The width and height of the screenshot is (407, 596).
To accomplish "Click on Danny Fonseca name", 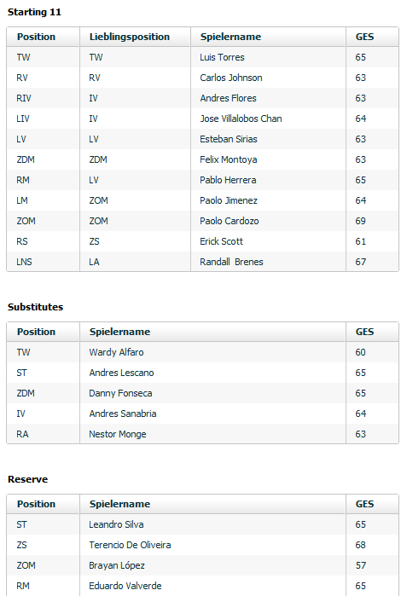I will coord(120,393).
